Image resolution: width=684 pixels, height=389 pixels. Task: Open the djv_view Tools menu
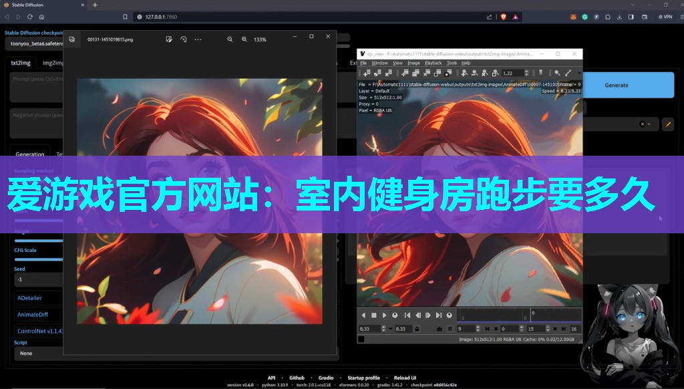tap(452, 63)
